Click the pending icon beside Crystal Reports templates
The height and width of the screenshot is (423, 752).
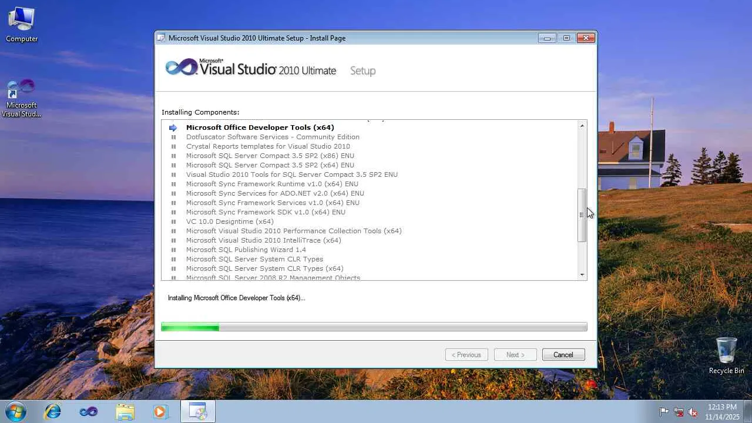point(173,146)
